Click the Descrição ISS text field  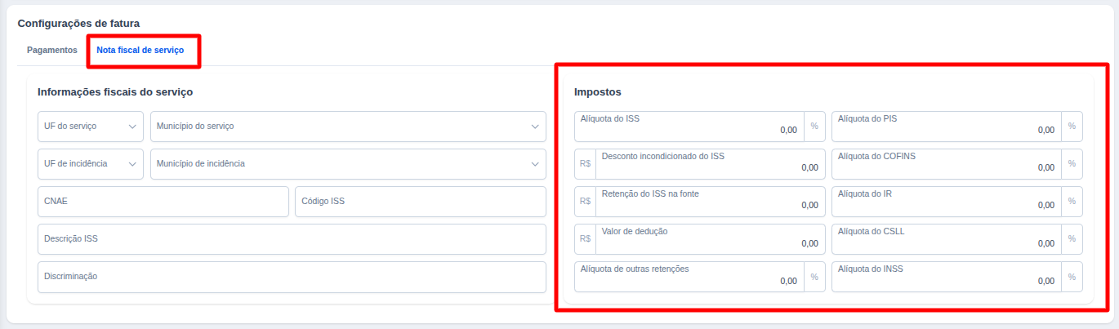click(291, 239)
